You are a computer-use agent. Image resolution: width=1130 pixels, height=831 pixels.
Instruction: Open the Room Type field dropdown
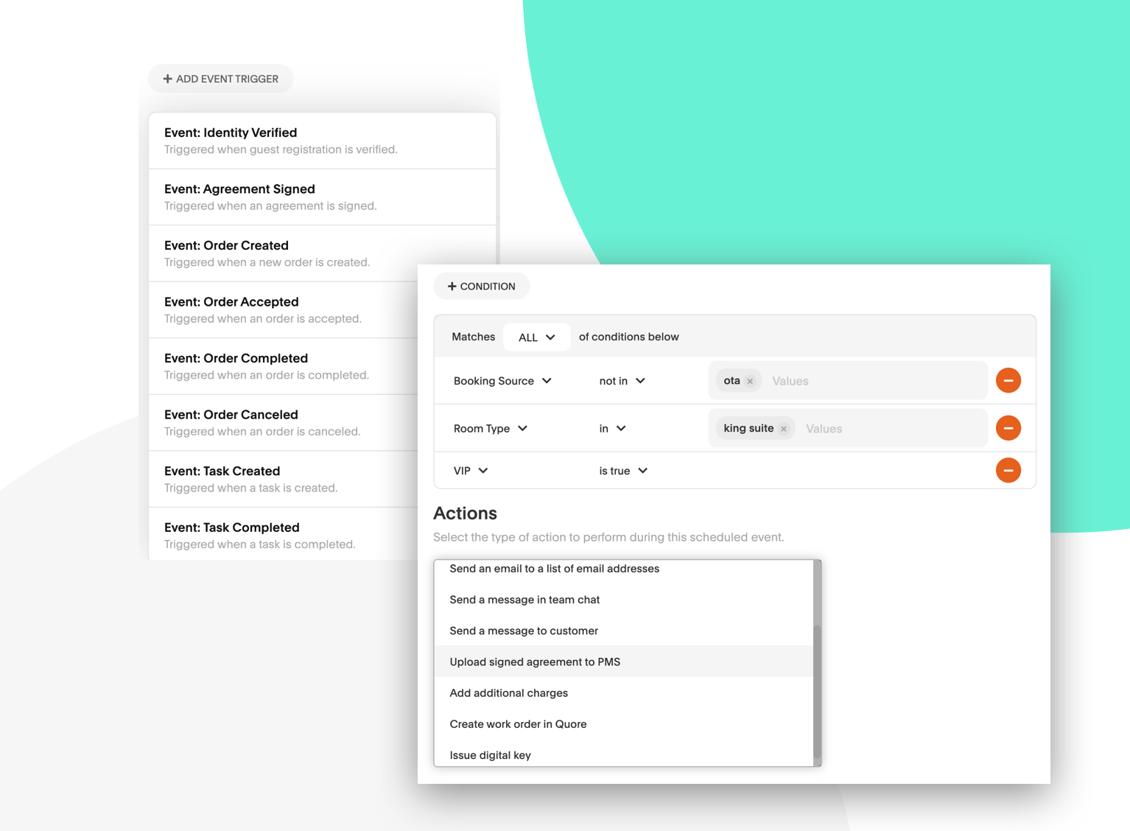tap(491, 429)
